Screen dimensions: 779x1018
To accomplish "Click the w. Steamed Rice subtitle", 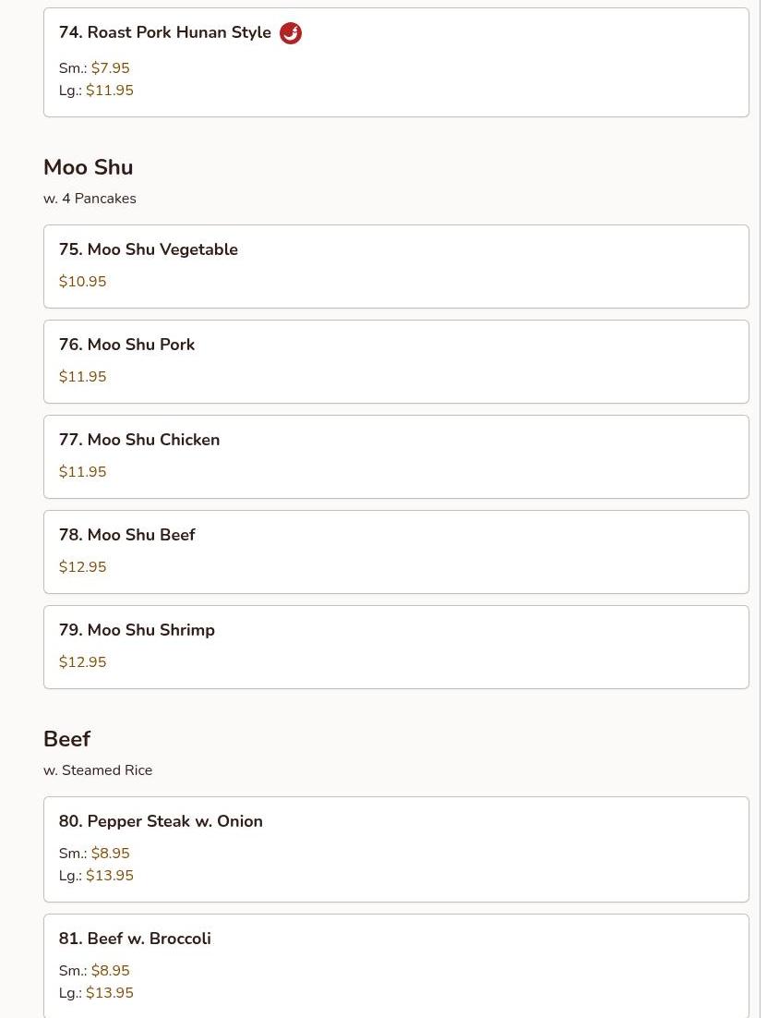I will (98, 770).
